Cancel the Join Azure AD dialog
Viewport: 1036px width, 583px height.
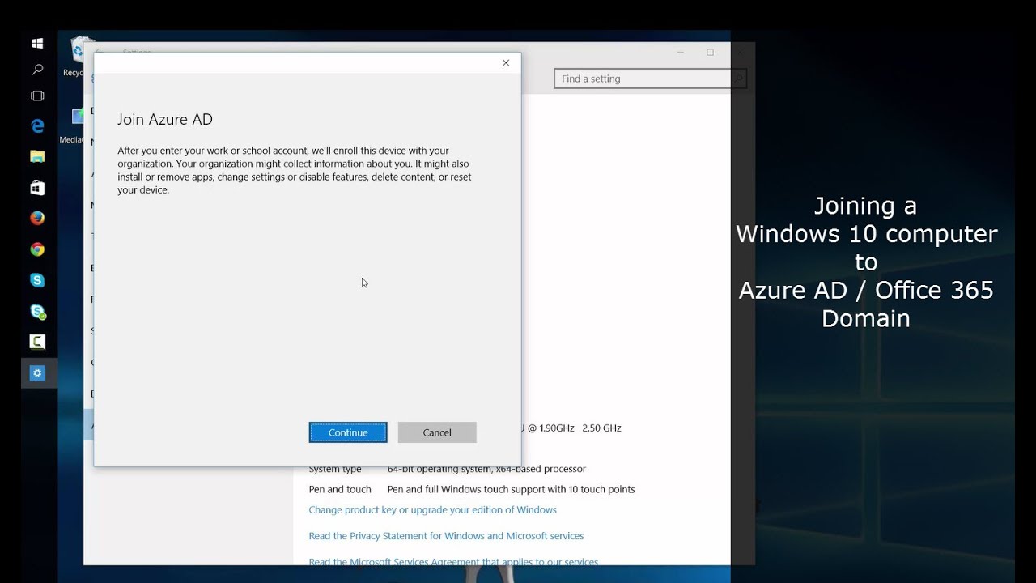437,432
